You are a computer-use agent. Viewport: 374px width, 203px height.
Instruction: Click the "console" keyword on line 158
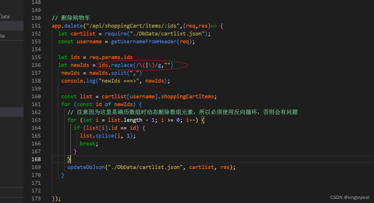(72, 81)
